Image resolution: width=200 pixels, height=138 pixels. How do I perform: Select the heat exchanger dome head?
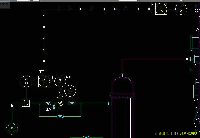(x=122, y=85)
